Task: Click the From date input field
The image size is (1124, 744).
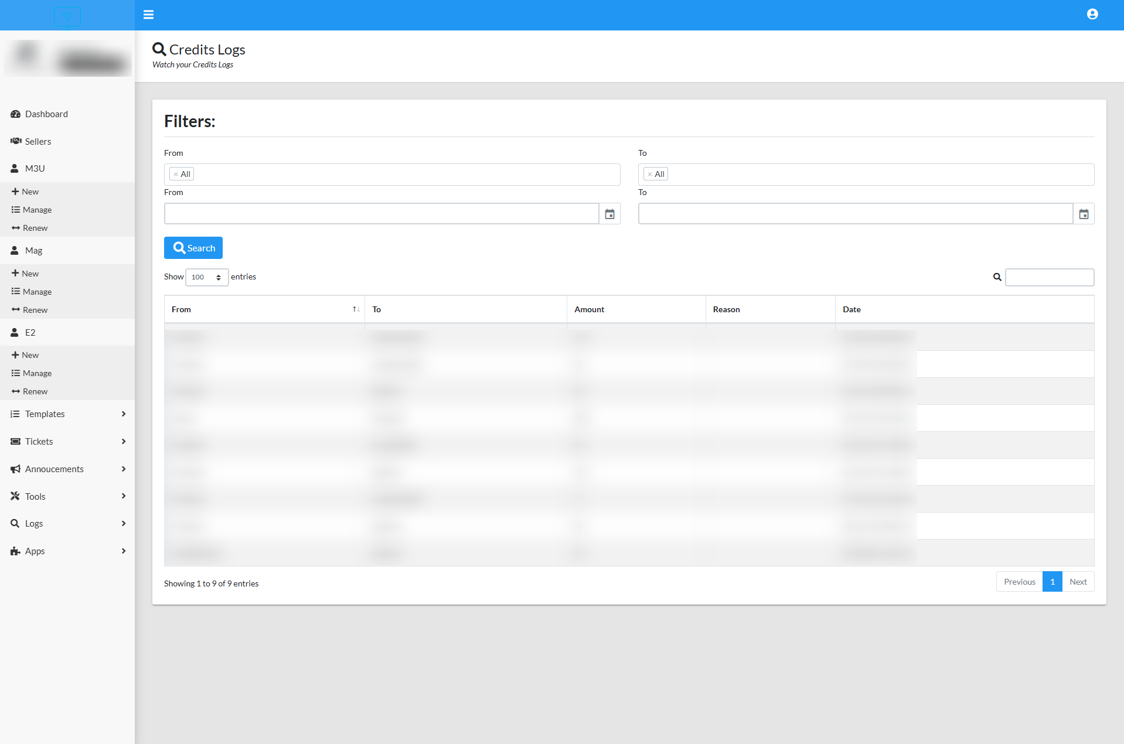Action: click(381, 214)
